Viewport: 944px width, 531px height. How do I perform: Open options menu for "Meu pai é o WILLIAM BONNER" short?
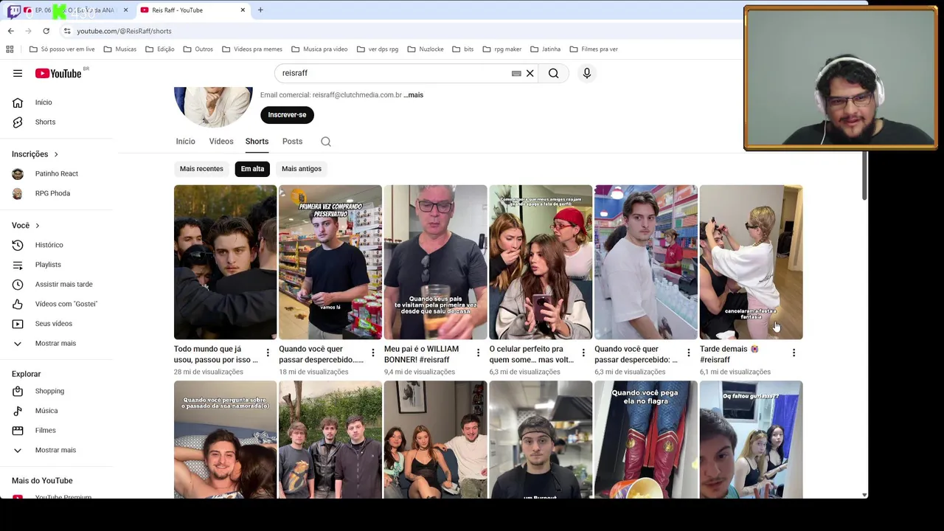[x=478, y=353]
